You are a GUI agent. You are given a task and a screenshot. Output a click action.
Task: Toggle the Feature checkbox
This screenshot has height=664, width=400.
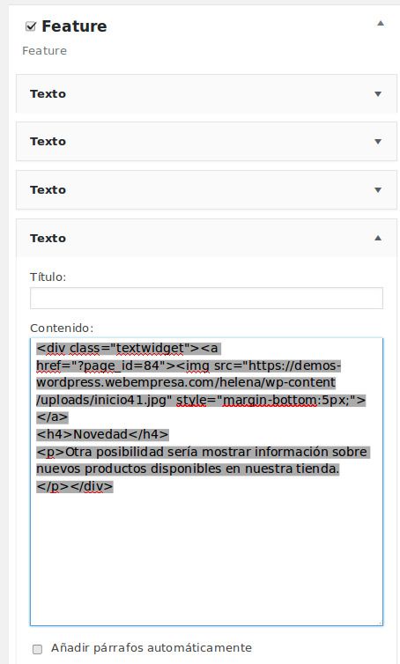tap(31, 26)
